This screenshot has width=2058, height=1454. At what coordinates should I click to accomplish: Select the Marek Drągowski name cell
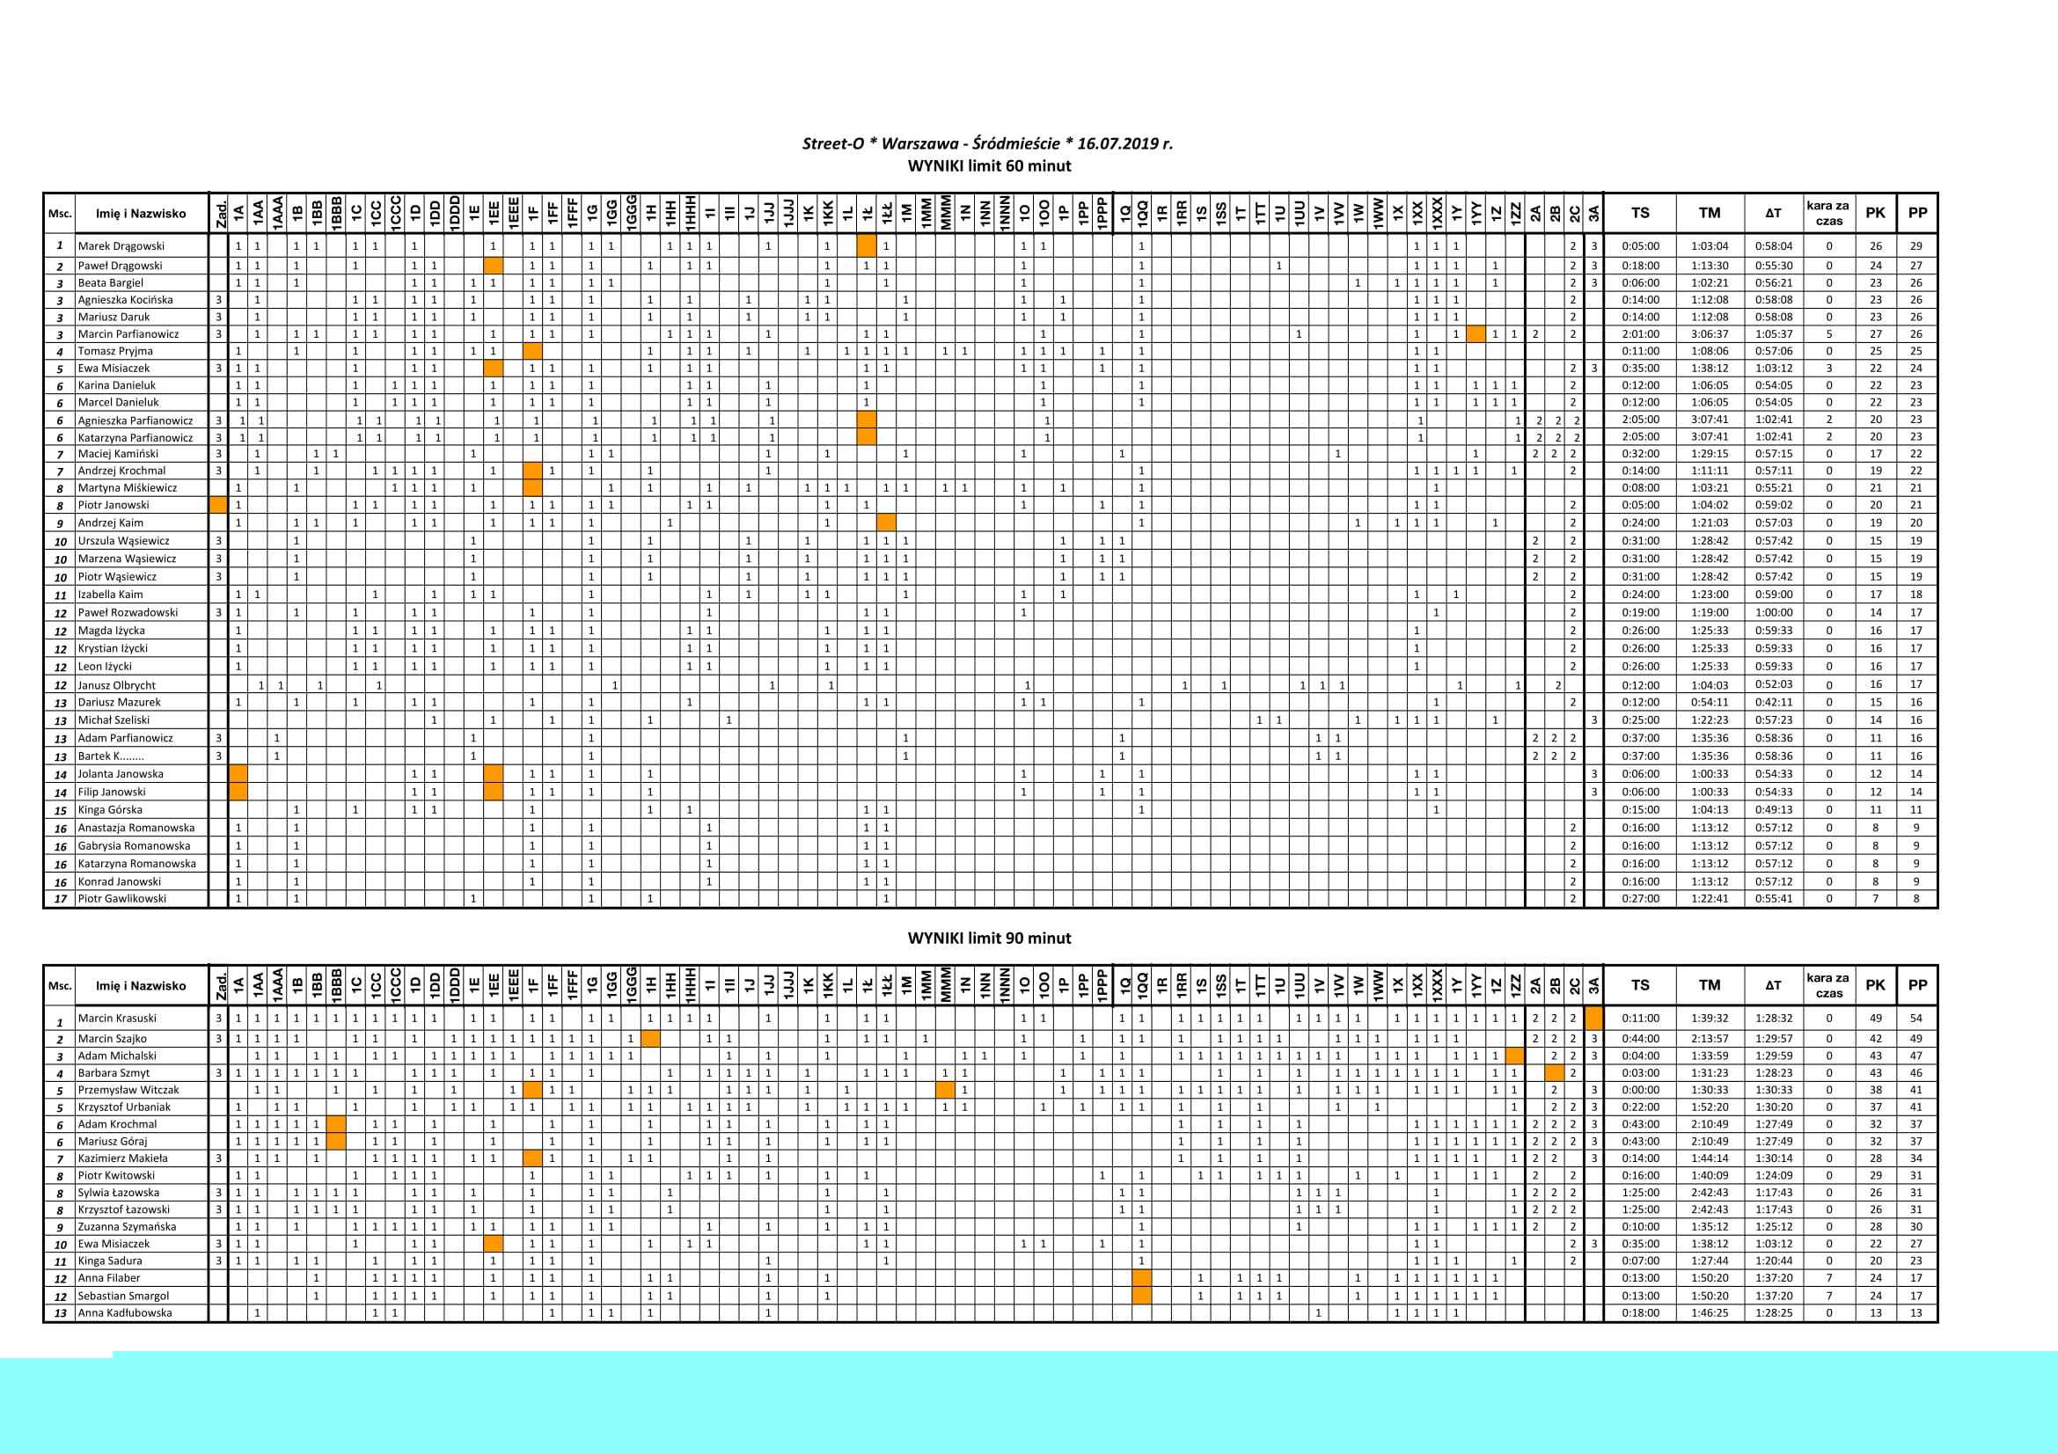(x=121, y=245)
